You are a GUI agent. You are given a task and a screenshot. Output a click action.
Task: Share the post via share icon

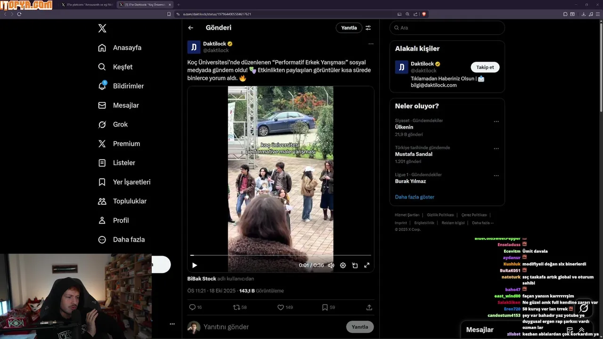[369, 307]
